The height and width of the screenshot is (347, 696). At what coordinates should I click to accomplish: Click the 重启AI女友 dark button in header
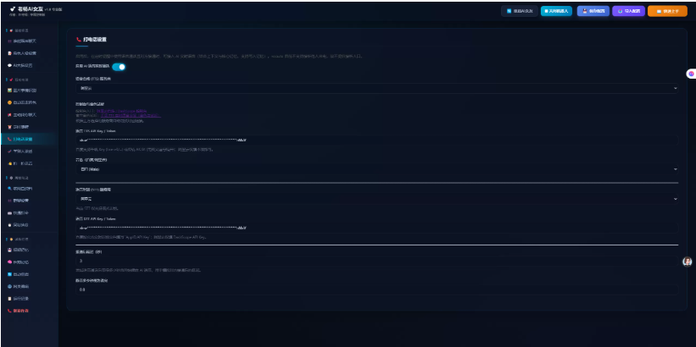520,11
